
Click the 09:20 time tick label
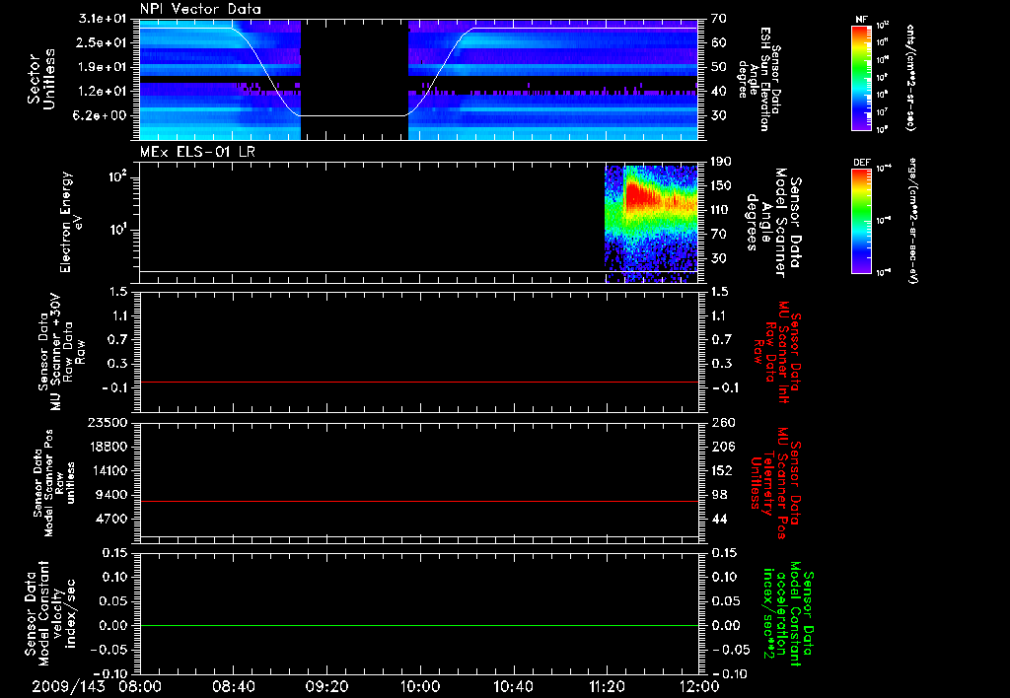[x=326, y=686]
